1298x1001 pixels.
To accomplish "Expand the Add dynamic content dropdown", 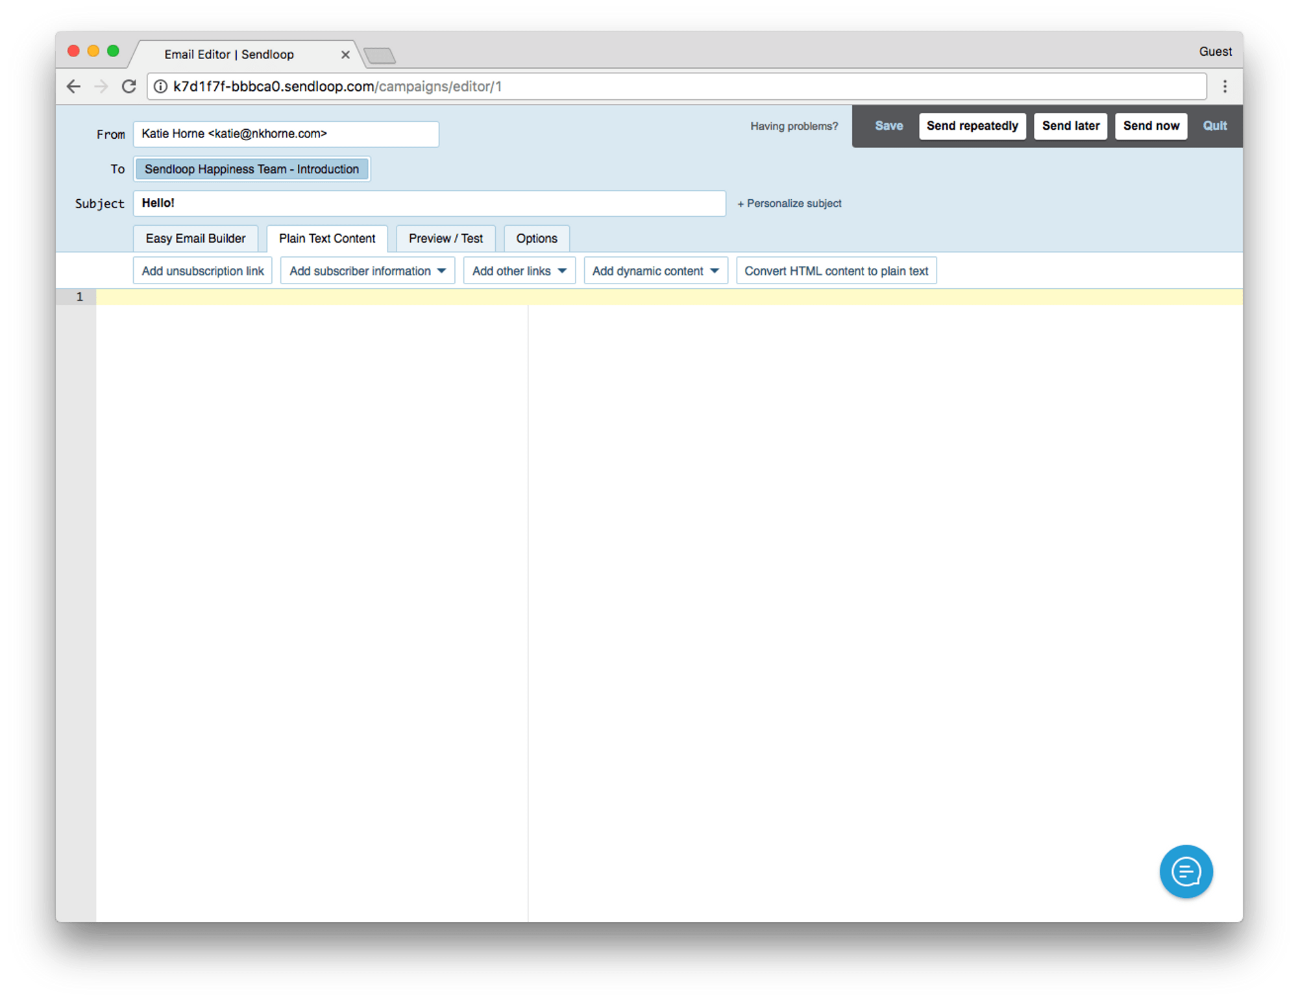I will (x=655, y=271).
